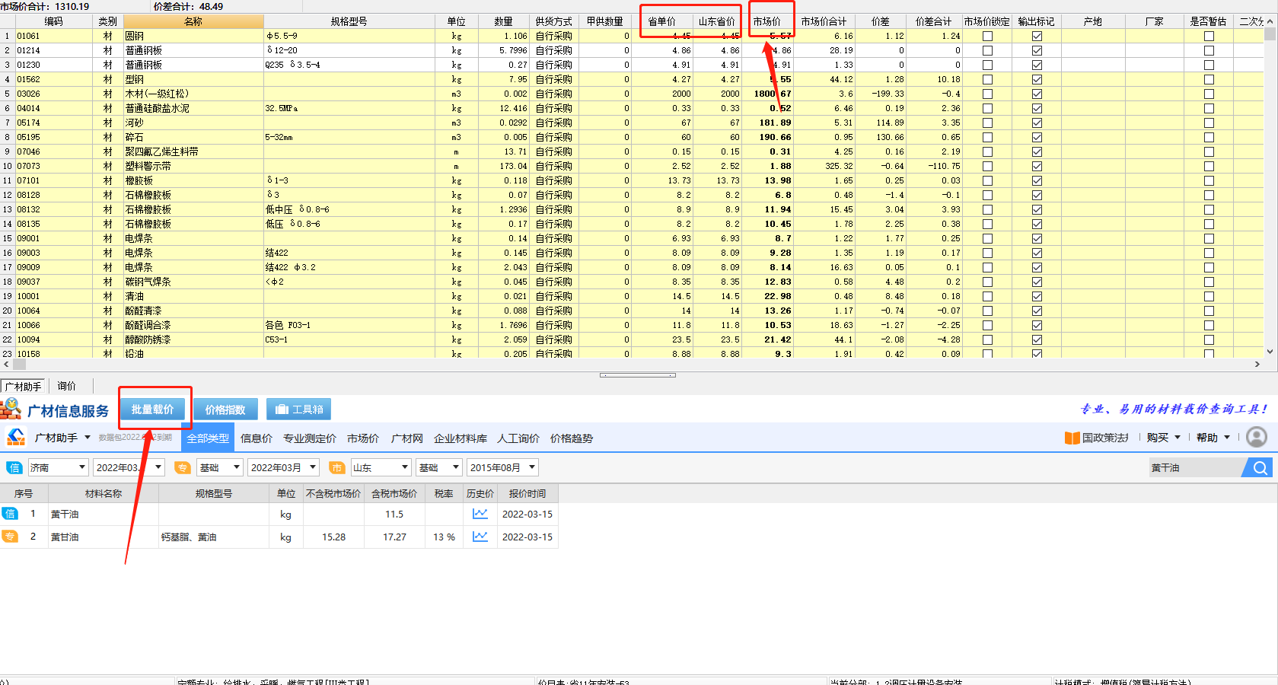View history price chart for 黄干油 row

point(480,514)
